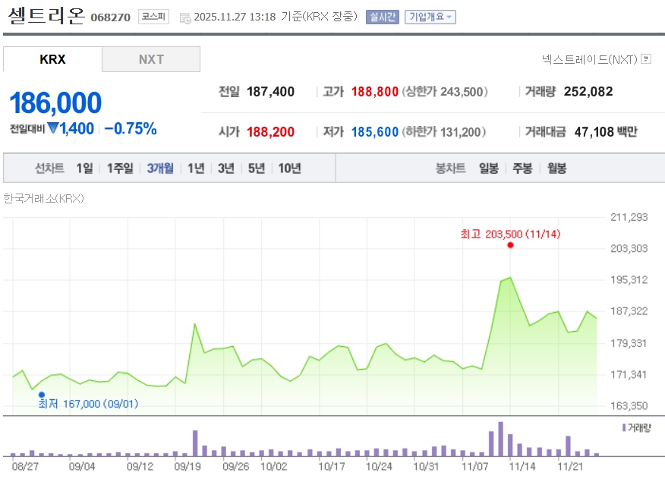Click the blue down-triangle price change icon

point(53,129)
